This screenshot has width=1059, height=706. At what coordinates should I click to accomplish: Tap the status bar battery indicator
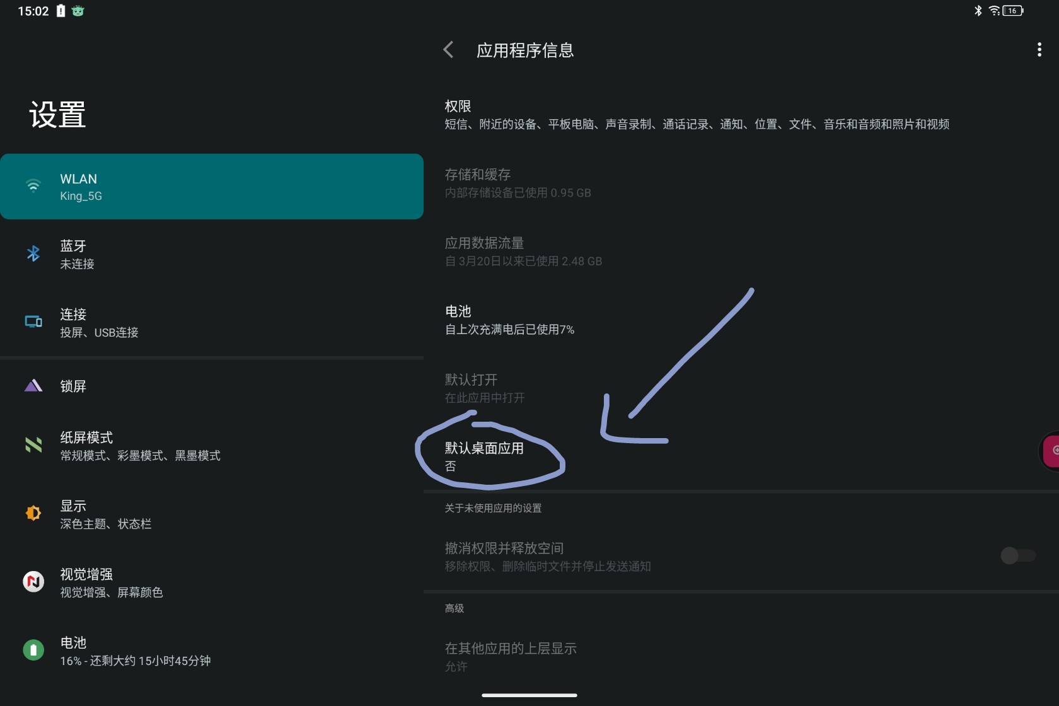1013,11
